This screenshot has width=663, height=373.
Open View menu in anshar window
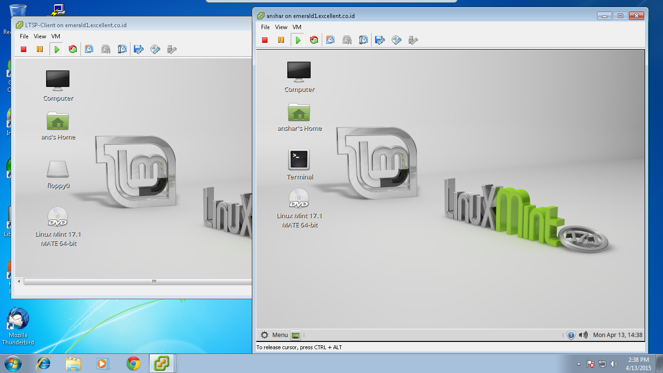[281, 27]
